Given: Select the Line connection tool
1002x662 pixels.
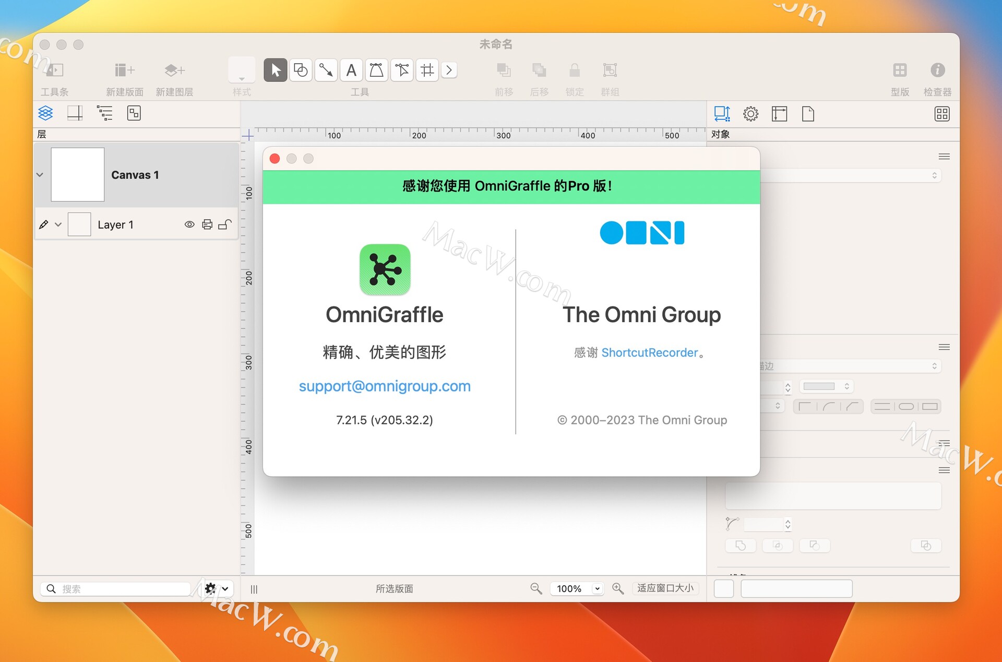Looking at the screenshot, I should (326, 70).
